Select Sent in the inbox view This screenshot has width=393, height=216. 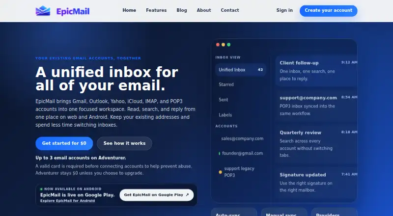[x=241, y=100]
